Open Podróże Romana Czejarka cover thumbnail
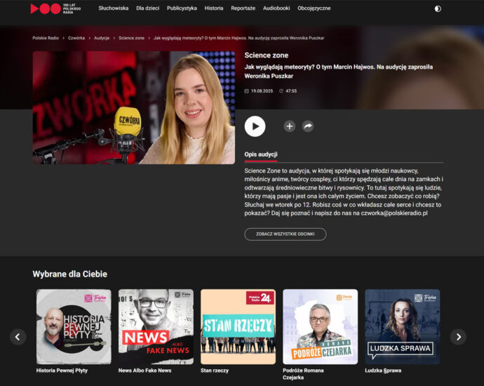 pyautogui.click(x=320, y=327)
